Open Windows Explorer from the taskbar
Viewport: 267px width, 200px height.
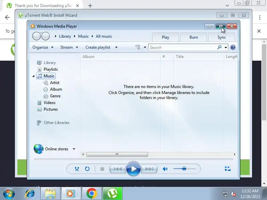[x=50, y=194]
